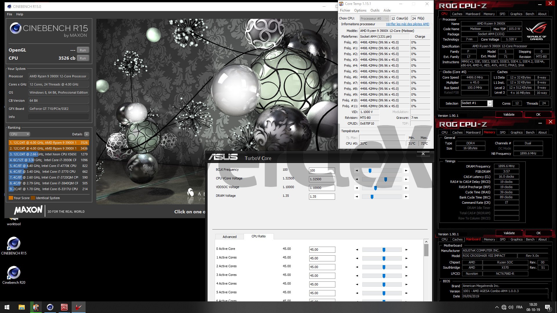
Task: Open the CPU ranking dropdown
Action: (19, 134)
